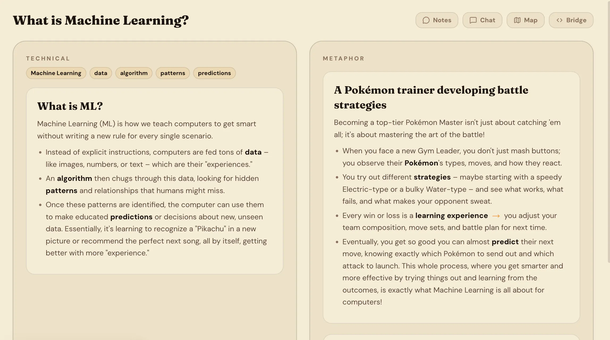This screenshot has width=610, height=340.
Task: Click the TECHNICAL section label
Action: coord(48,58)
